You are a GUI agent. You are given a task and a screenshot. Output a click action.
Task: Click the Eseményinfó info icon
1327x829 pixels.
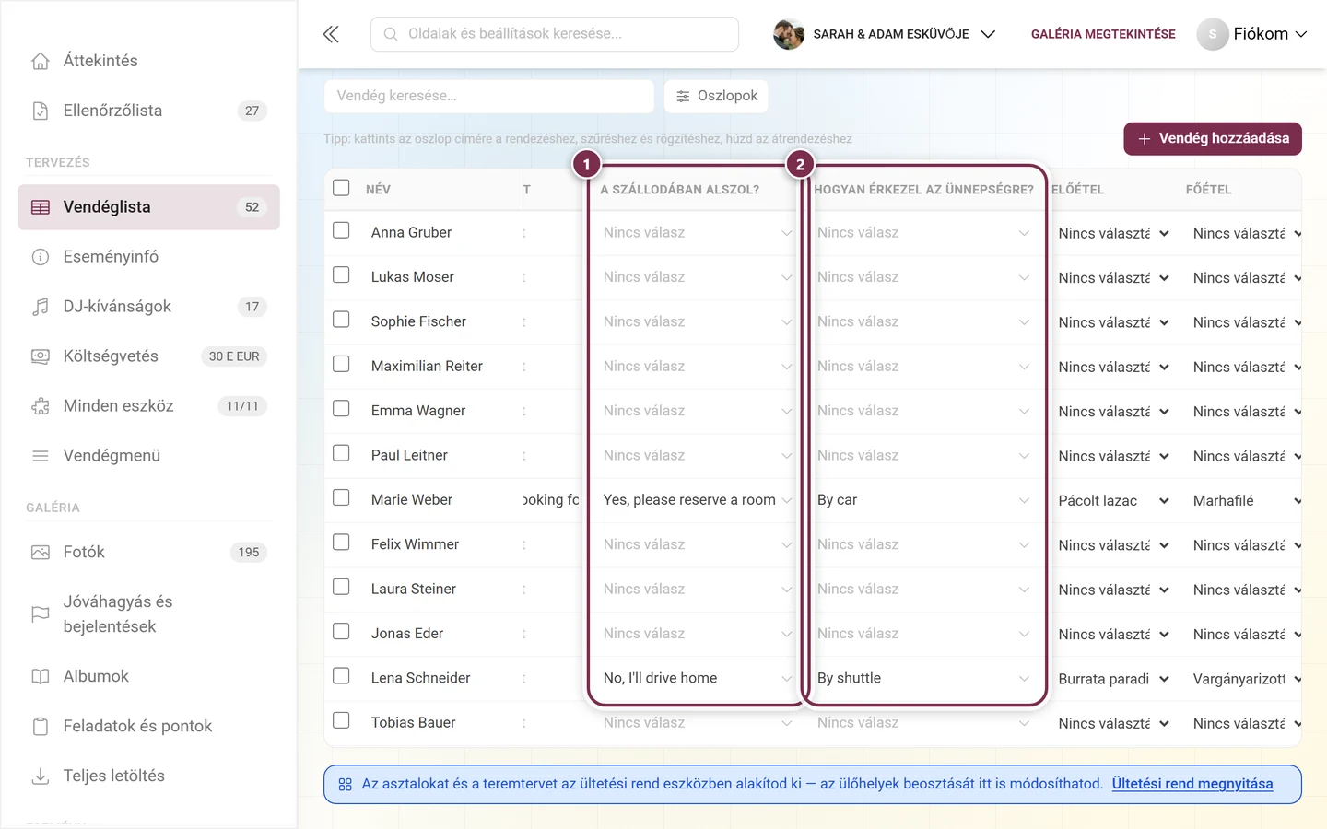[41, 257]
